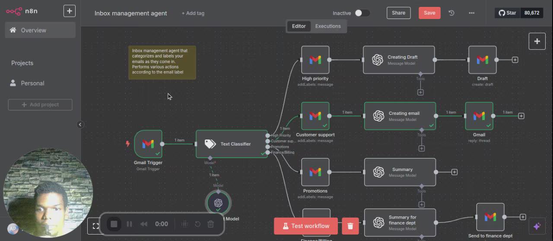The width and height of the screenshot is (553, 241).
Task: Select the Summary for finance dept node
Action: tap(400, 222)
